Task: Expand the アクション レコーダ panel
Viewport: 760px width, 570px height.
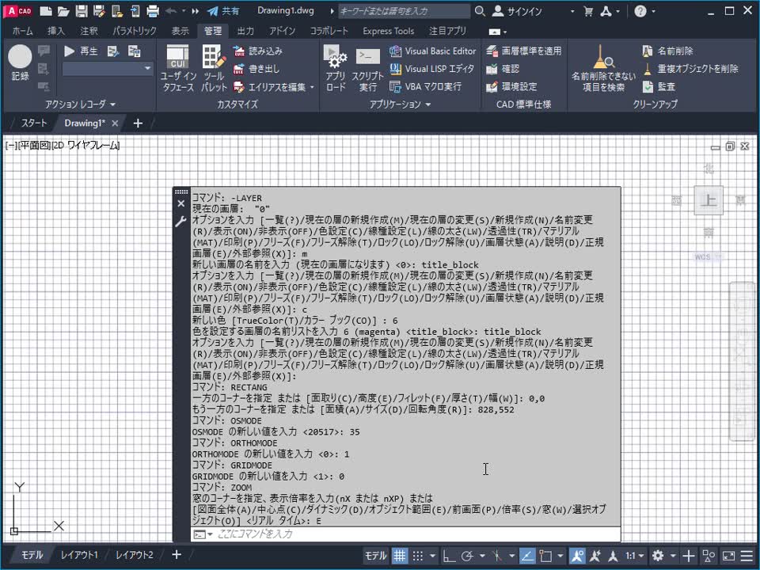Action: [113, 104]
